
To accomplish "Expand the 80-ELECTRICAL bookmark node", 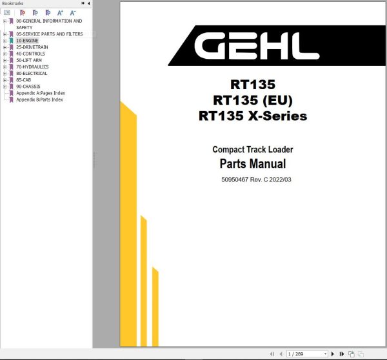I will pyautogui.click(x=5, y=74).
